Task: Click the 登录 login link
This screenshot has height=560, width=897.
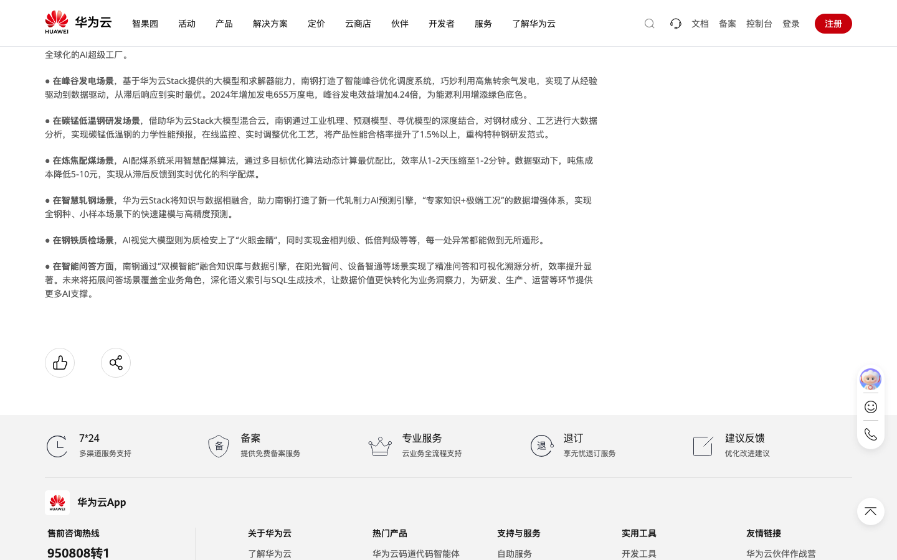Action: click(x=791, y=24)
